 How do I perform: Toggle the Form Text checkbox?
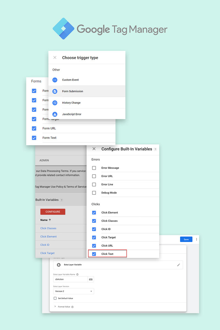click(34, 138)
